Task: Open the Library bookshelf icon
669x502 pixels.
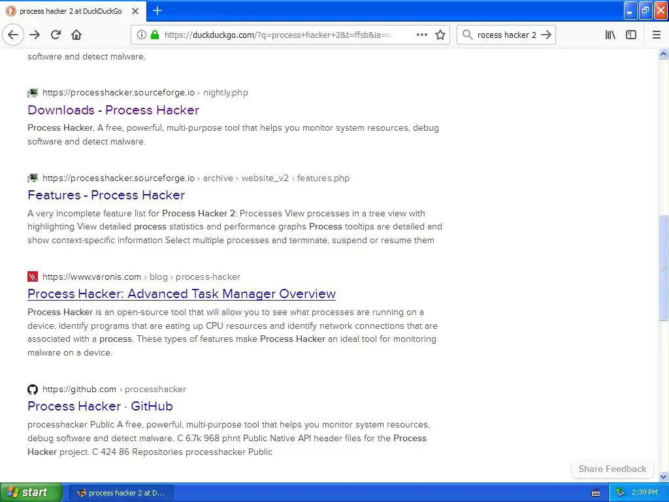Action: click(x=610, y=35)
